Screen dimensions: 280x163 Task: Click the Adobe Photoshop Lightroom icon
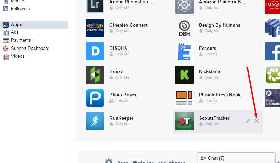(x=95, y=6)
